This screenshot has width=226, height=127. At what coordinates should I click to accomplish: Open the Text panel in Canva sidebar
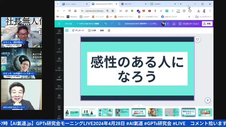(59, 50)
